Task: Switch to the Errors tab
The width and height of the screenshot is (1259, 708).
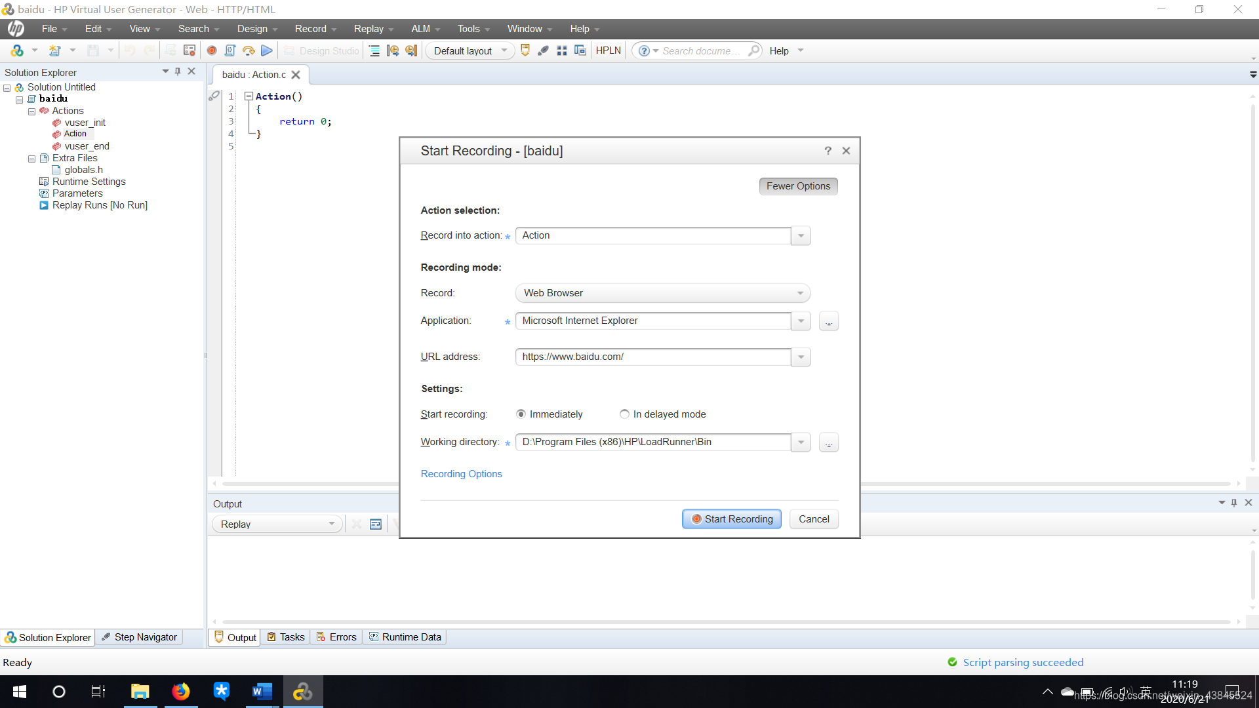Action: click(336, 637)
